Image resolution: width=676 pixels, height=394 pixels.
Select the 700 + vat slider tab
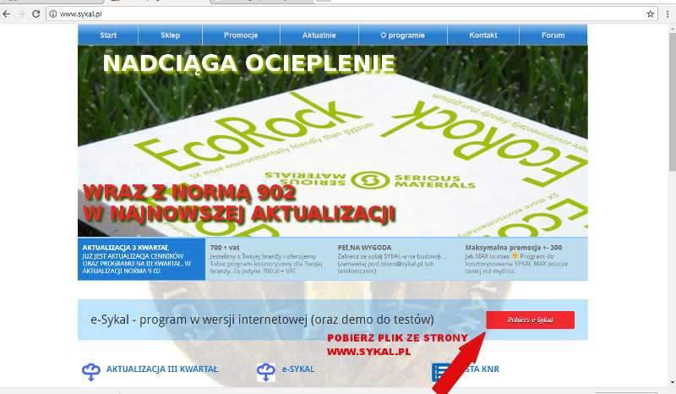click(269, 259)
